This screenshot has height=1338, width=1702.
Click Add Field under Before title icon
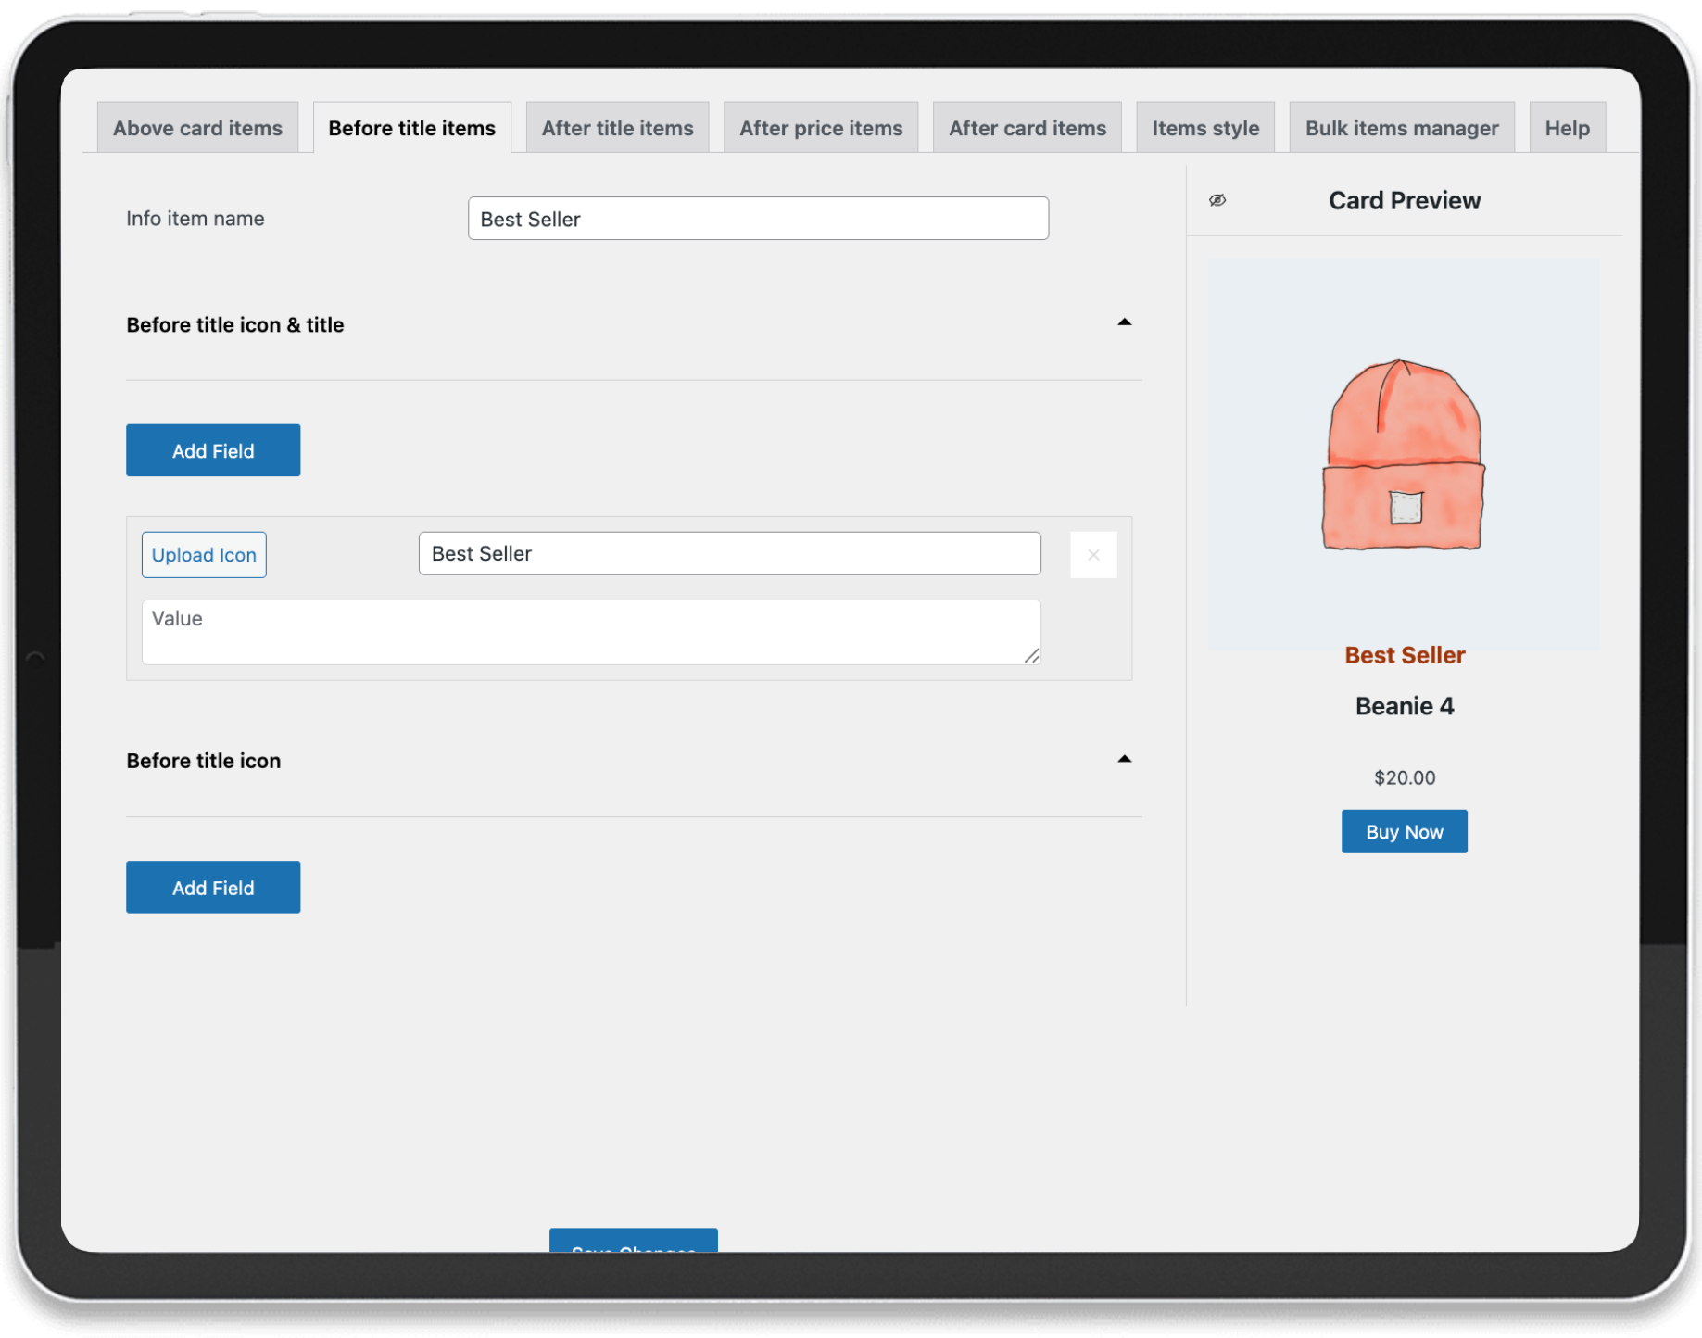tap(213, 887)
